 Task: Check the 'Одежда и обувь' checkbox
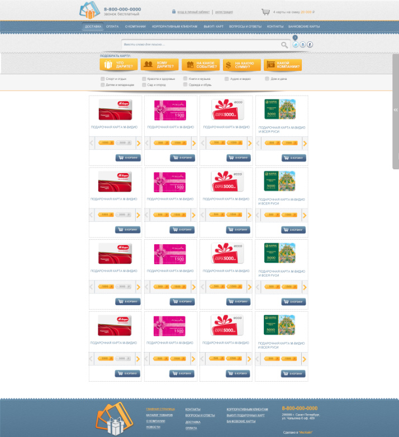tap(185, 84)
